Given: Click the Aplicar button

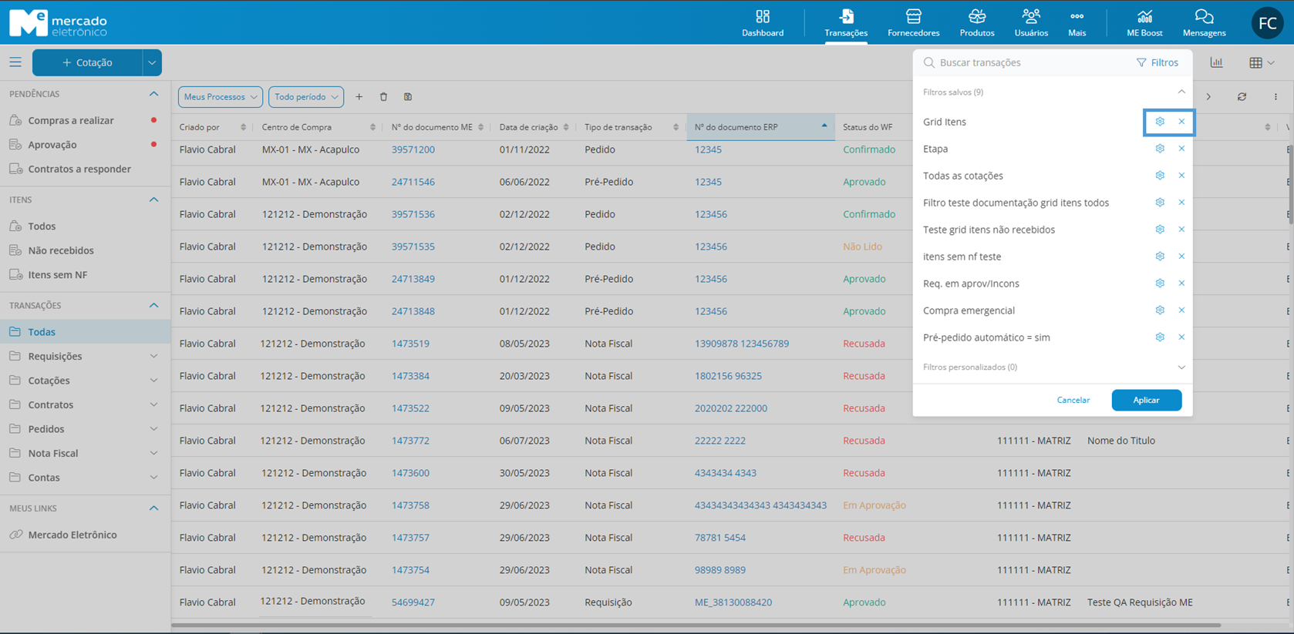Looking at the screenshot, I should [1146, 401].
